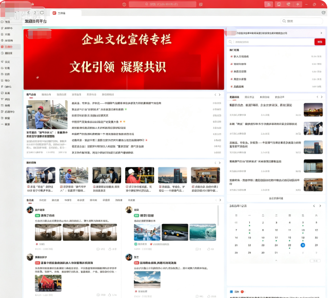Go to next month in December 2025 calendar
335x298 pixels.
tap(320, 206)
